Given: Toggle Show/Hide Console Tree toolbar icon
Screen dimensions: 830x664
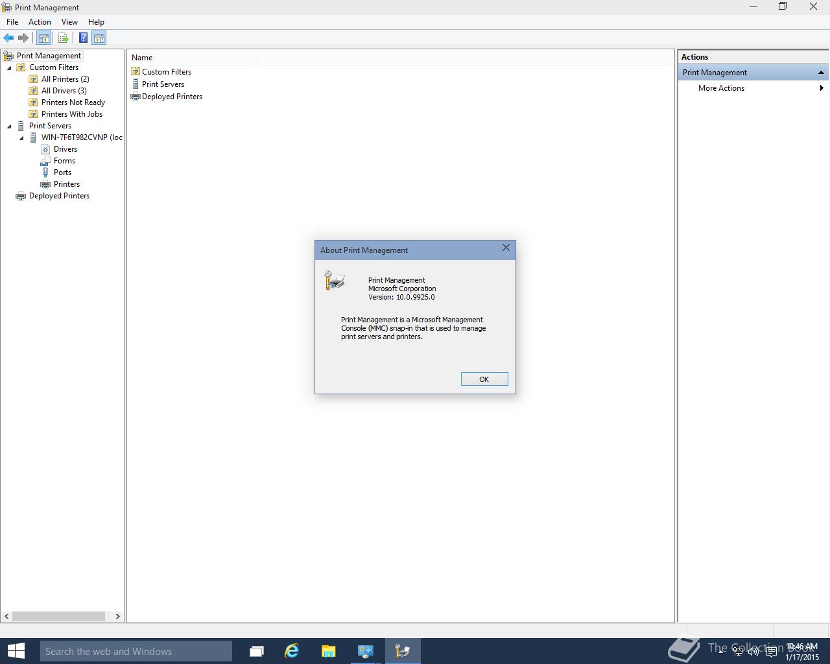Looking at the screenshot, I should pos(43,38).
